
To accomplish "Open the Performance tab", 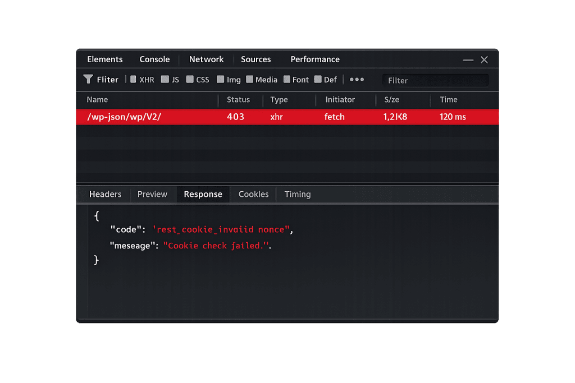I will [315, 59].
